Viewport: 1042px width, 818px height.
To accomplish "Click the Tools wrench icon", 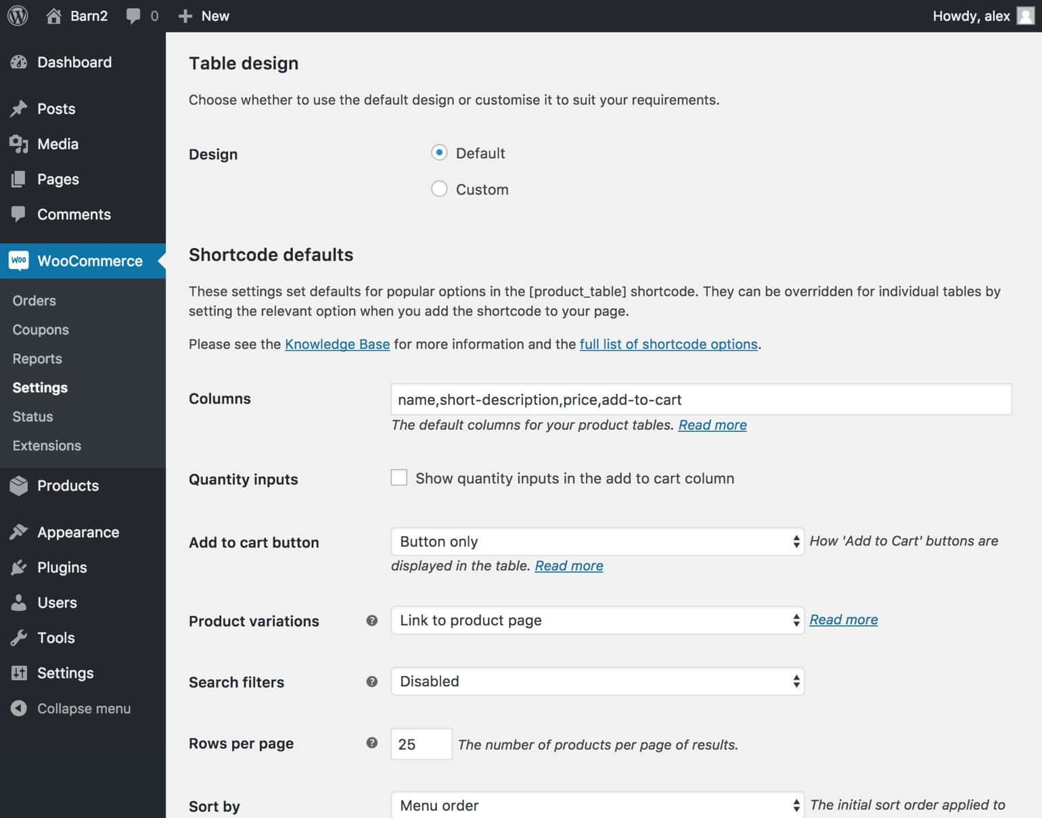I will point(19,637).
